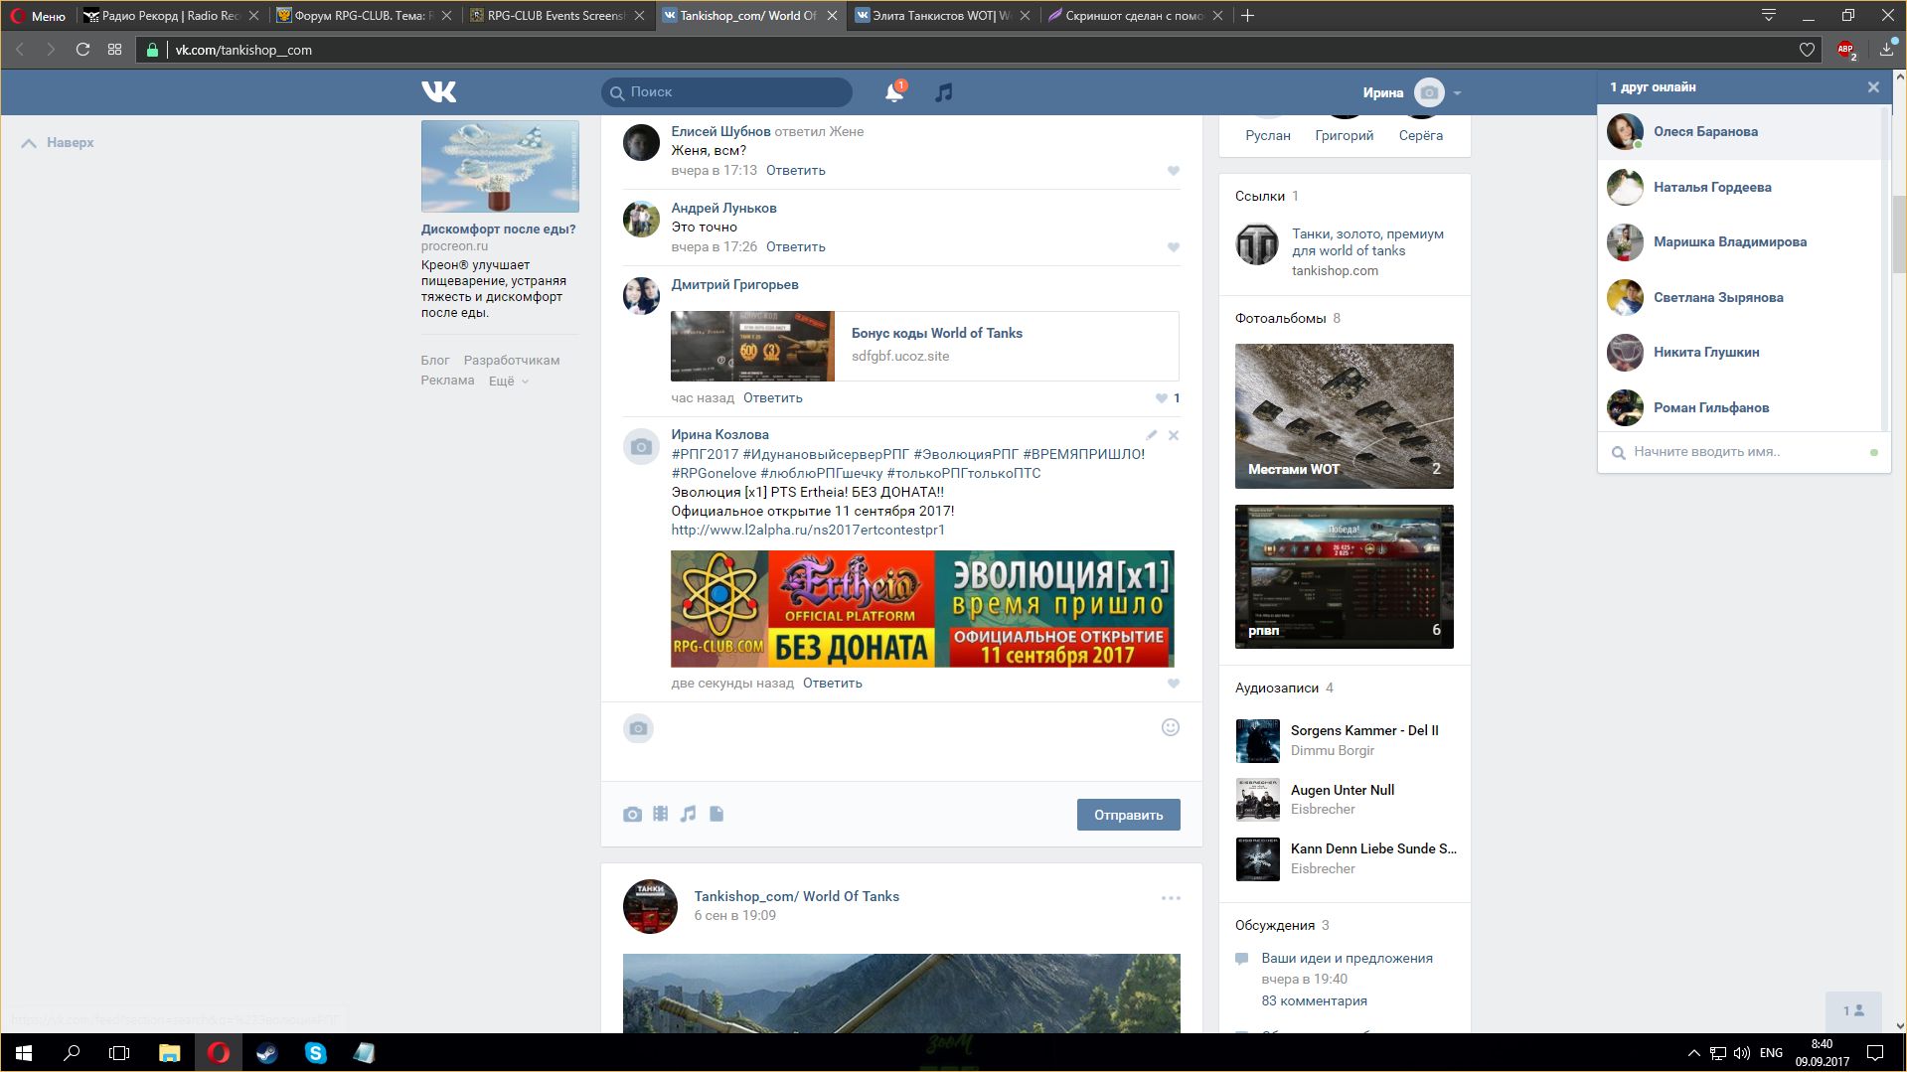
Task: Open Skype from the taskbar
Action: click(x=315, y=1053)
